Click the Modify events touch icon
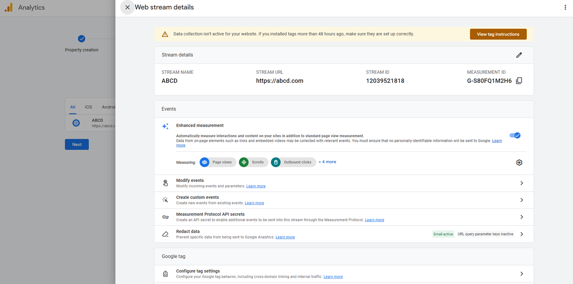Image resolution: width=573 pixels, height=284 pixels. coord(165,183)
